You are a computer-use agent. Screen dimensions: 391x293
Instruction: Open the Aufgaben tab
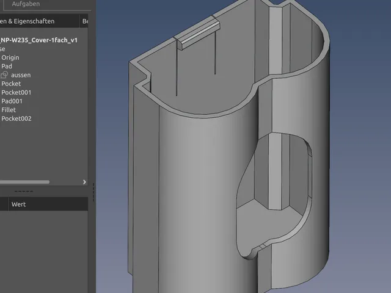click(26, 4)
